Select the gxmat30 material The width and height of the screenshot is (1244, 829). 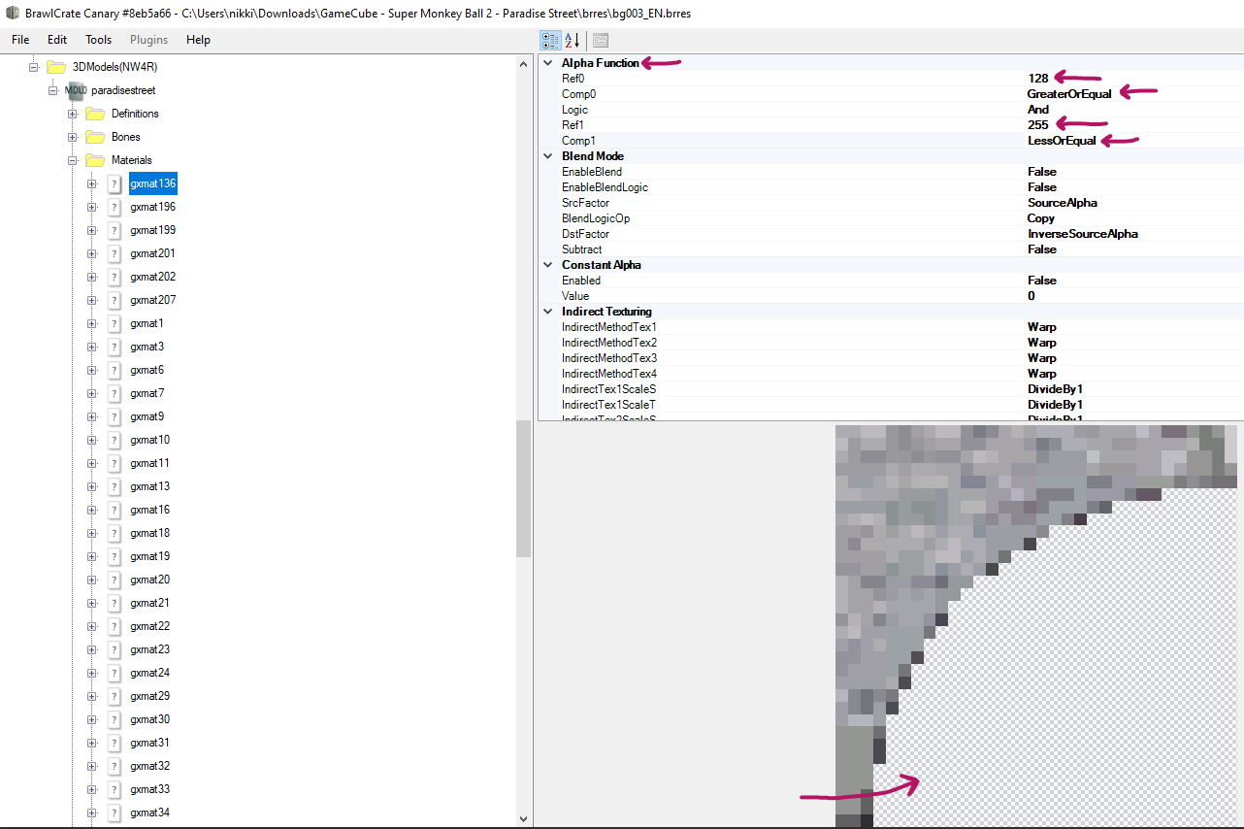pos(149,719)
